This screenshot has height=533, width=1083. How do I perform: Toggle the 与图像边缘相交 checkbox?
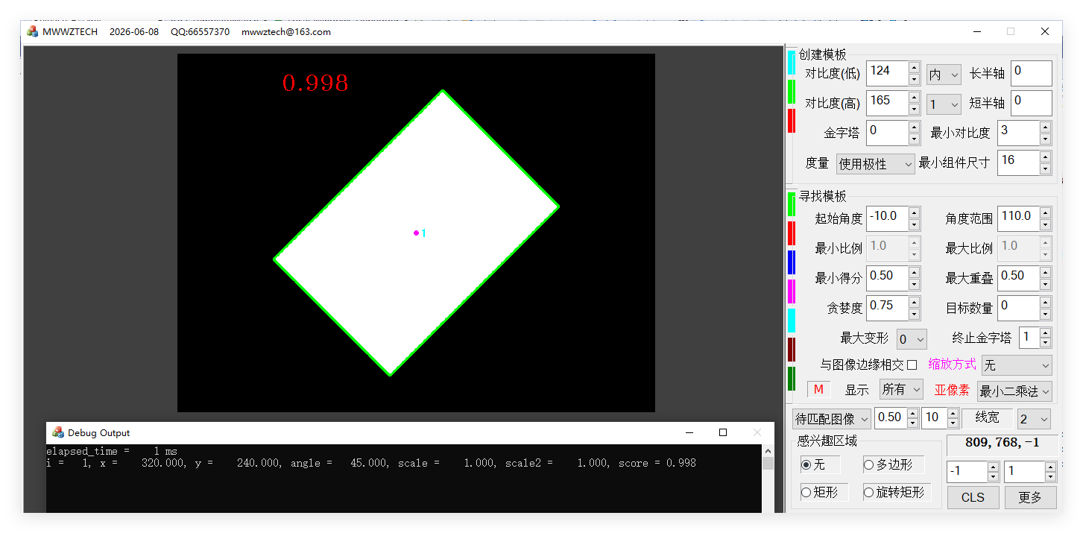click(x=912, y=365)
